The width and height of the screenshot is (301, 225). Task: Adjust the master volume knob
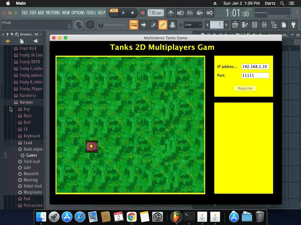tap(78, 25)
